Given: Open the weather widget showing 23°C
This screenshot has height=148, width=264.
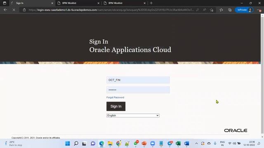Looking at the screenshot, I should pos(13,143).
